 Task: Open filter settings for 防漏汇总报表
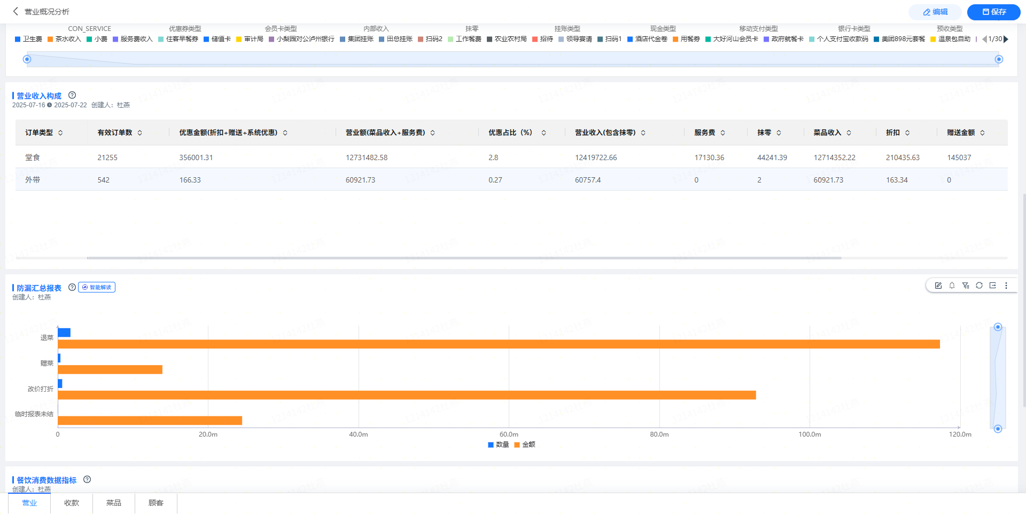point(966,286)
